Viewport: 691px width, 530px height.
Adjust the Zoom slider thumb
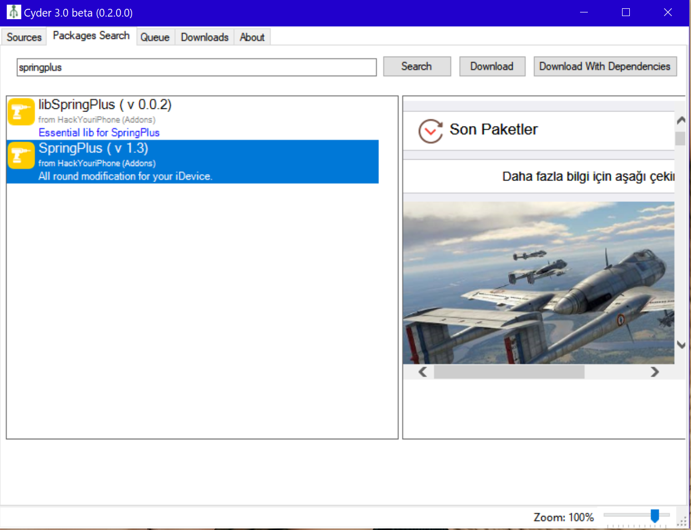(x=655, y=515)
